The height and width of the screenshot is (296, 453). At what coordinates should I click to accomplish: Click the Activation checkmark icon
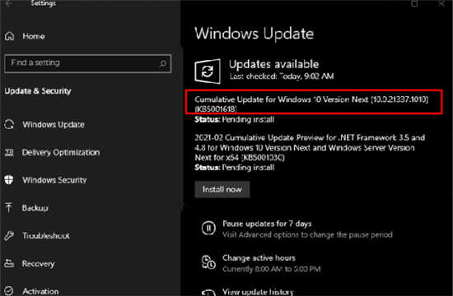pos(9,291)
